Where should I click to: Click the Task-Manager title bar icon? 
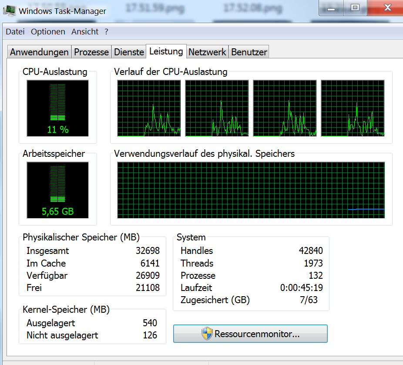pyautogui.click(x=9, y=10)
